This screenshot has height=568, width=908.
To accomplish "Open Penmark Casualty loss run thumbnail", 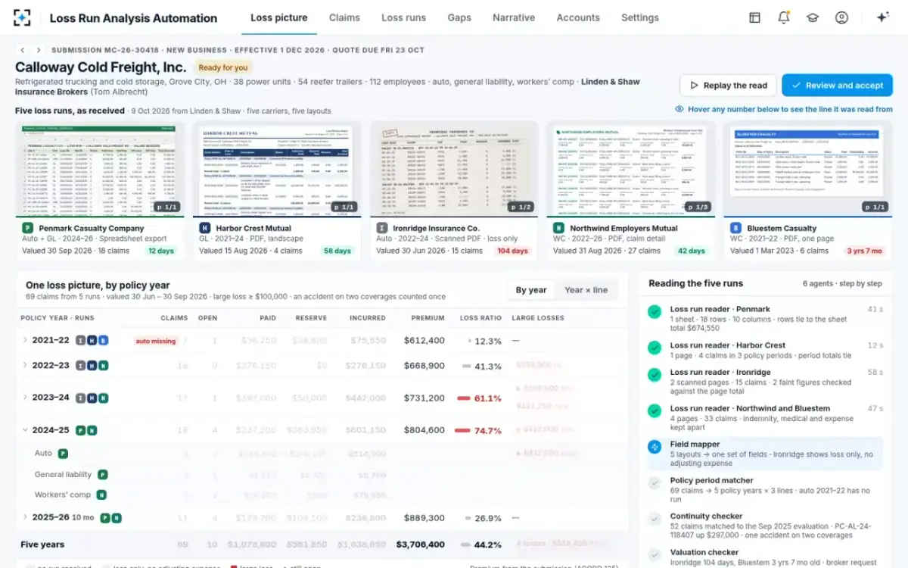I will click(100, 170).
